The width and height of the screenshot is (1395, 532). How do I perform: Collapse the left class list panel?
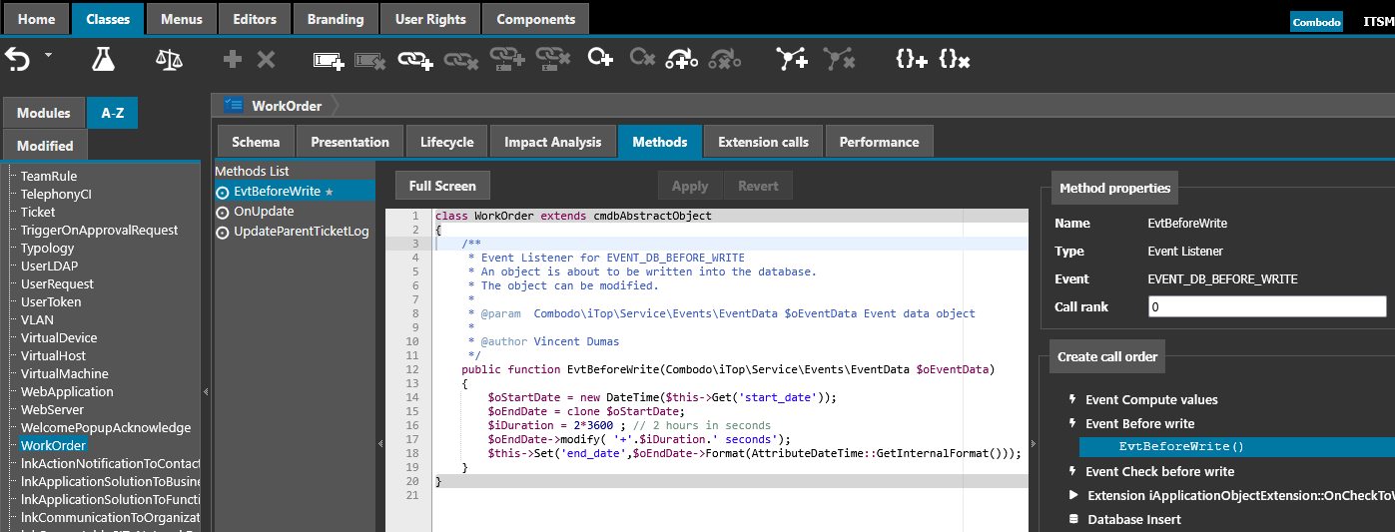(206, 392)
